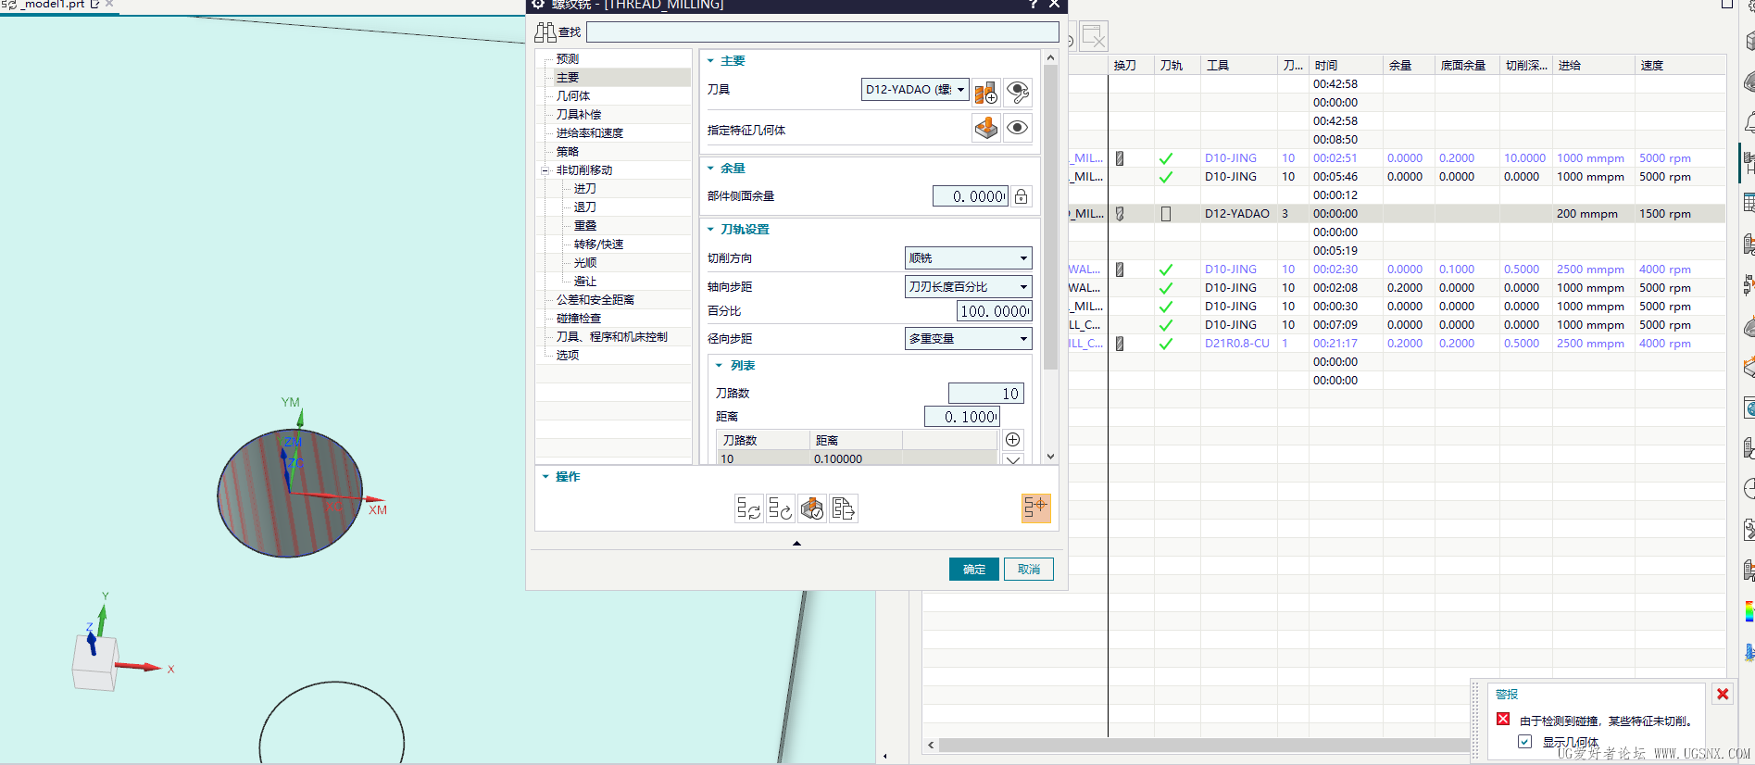
Task: Select 公差和安全距离 in the tree
Action: click(595, 300)
